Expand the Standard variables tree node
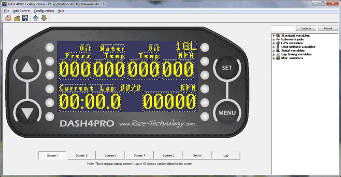The image size is (341, 177). pyautogui.click(x=273, y=35)
